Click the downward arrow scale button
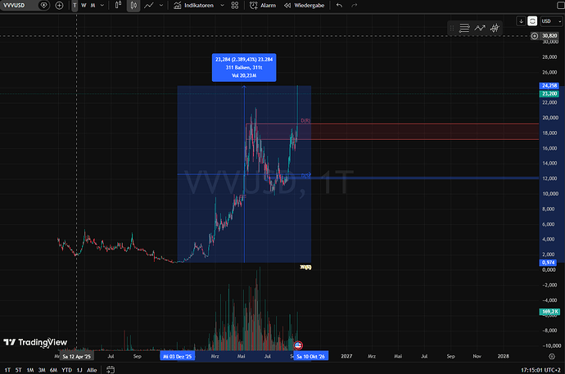 tap(521, 21)
